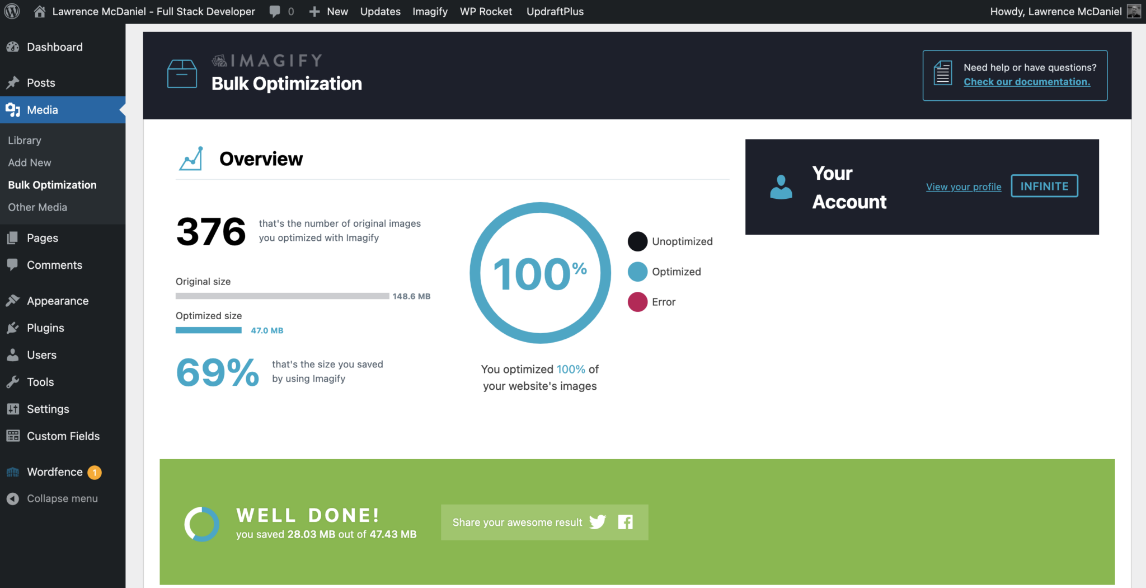The width and height of the screenshot is (1146, 588).
Task: Open the WP Rocket menu
Action: coord(486,11)
